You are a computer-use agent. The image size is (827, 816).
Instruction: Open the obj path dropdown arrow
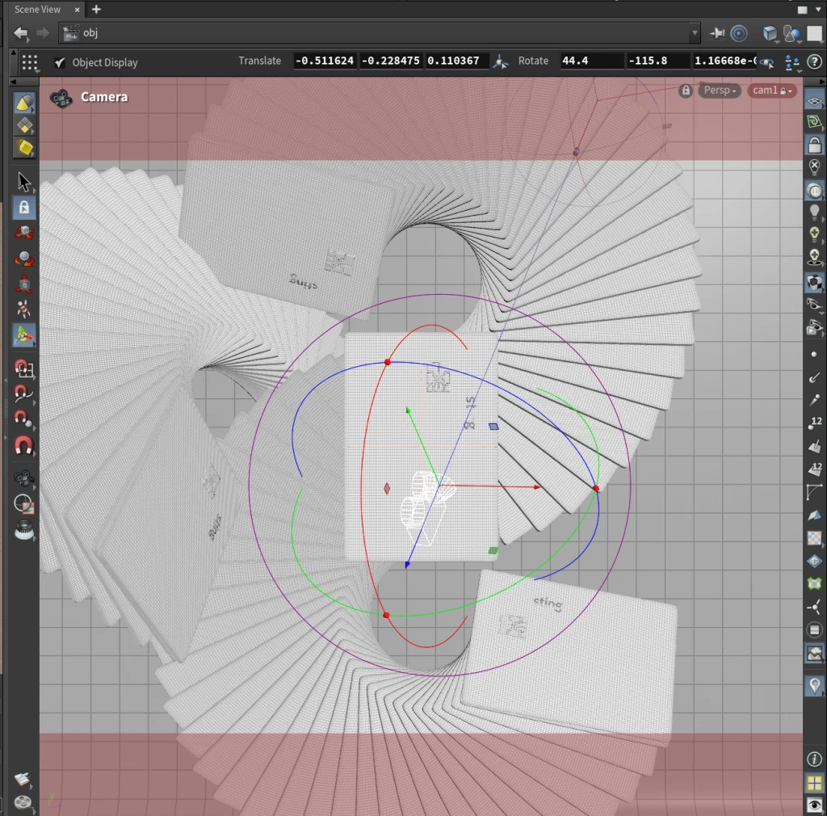coord(694,32)
